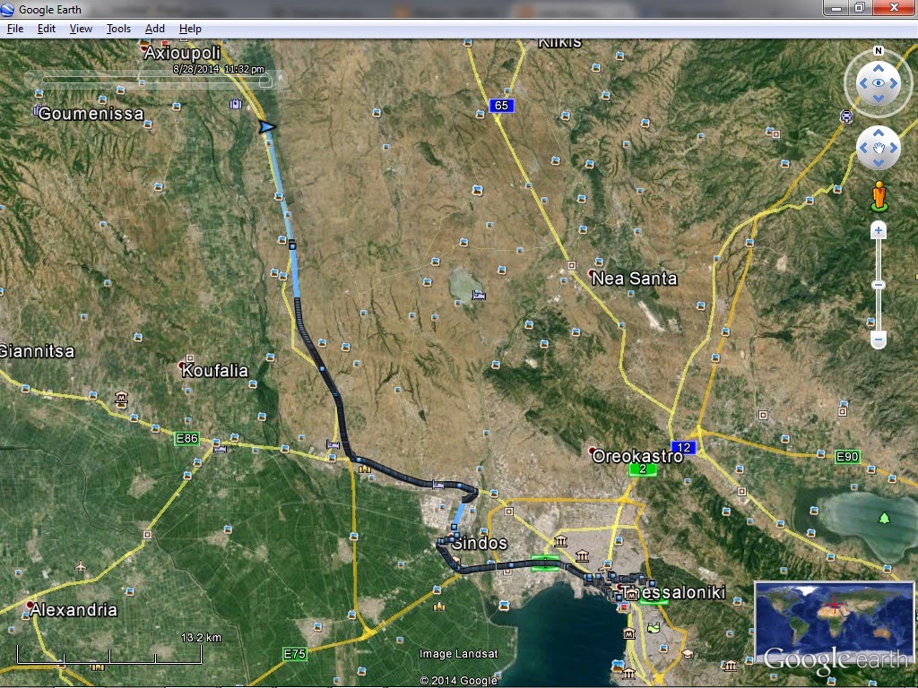
Task: Open the Edit menu
Action: 47,29
